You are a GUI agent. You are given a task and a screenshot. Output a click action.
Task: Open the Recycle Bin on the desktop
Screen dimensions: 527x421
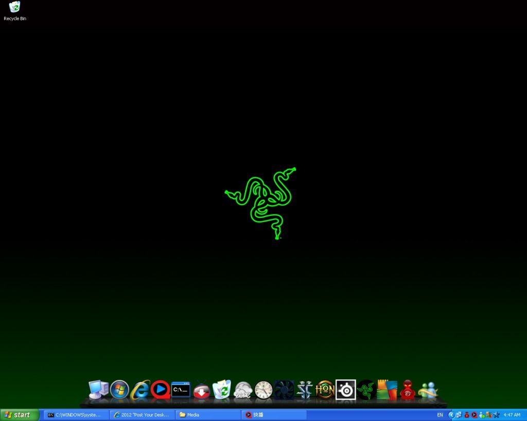tap(14, 8)
